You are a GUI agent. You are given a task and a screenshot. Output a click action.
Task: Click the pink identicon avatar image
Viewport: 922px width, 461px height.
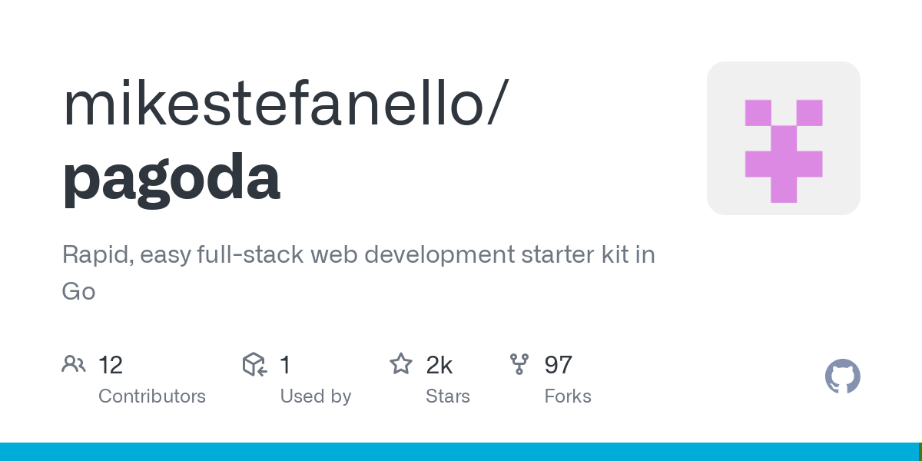click(x=783, y=138)
